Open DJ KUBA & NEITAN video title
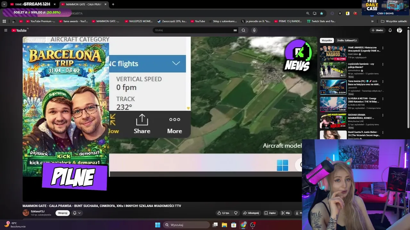The height and width of the screenshot is (230, 410). pos(363,100)
